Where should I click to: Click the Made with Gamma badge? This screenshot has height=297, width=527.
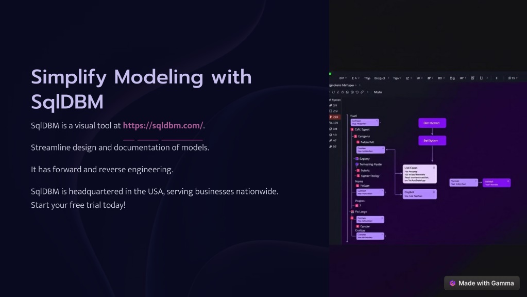tap(482, 283)
